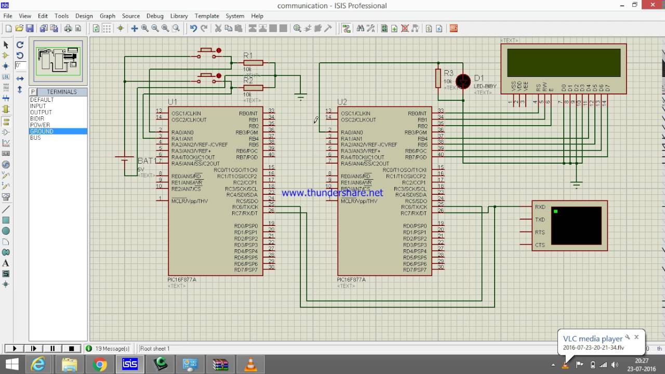
Task: Select POWER in the terminals list
Action: [x=40, y=125]
